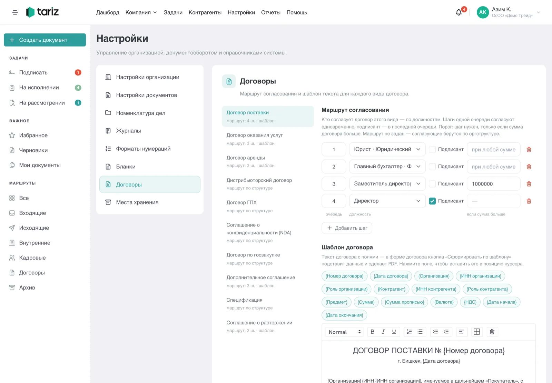Click the editor trash icon
Image resolution: width=552 pixels, height=383 pixels.
click(492, 332)
